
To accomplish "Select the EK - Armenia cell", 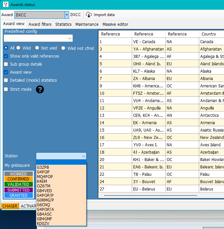I will 149,123.
